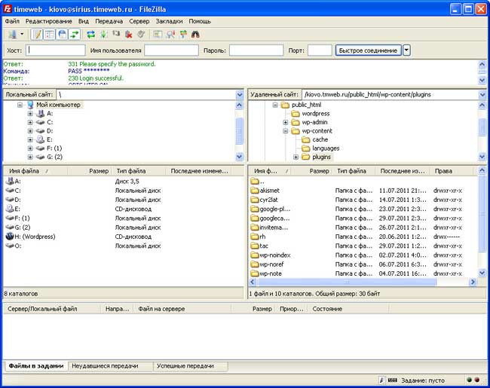
Task: Toggle directory comparison toolbar icon
Action: click(x=170, y=34)
